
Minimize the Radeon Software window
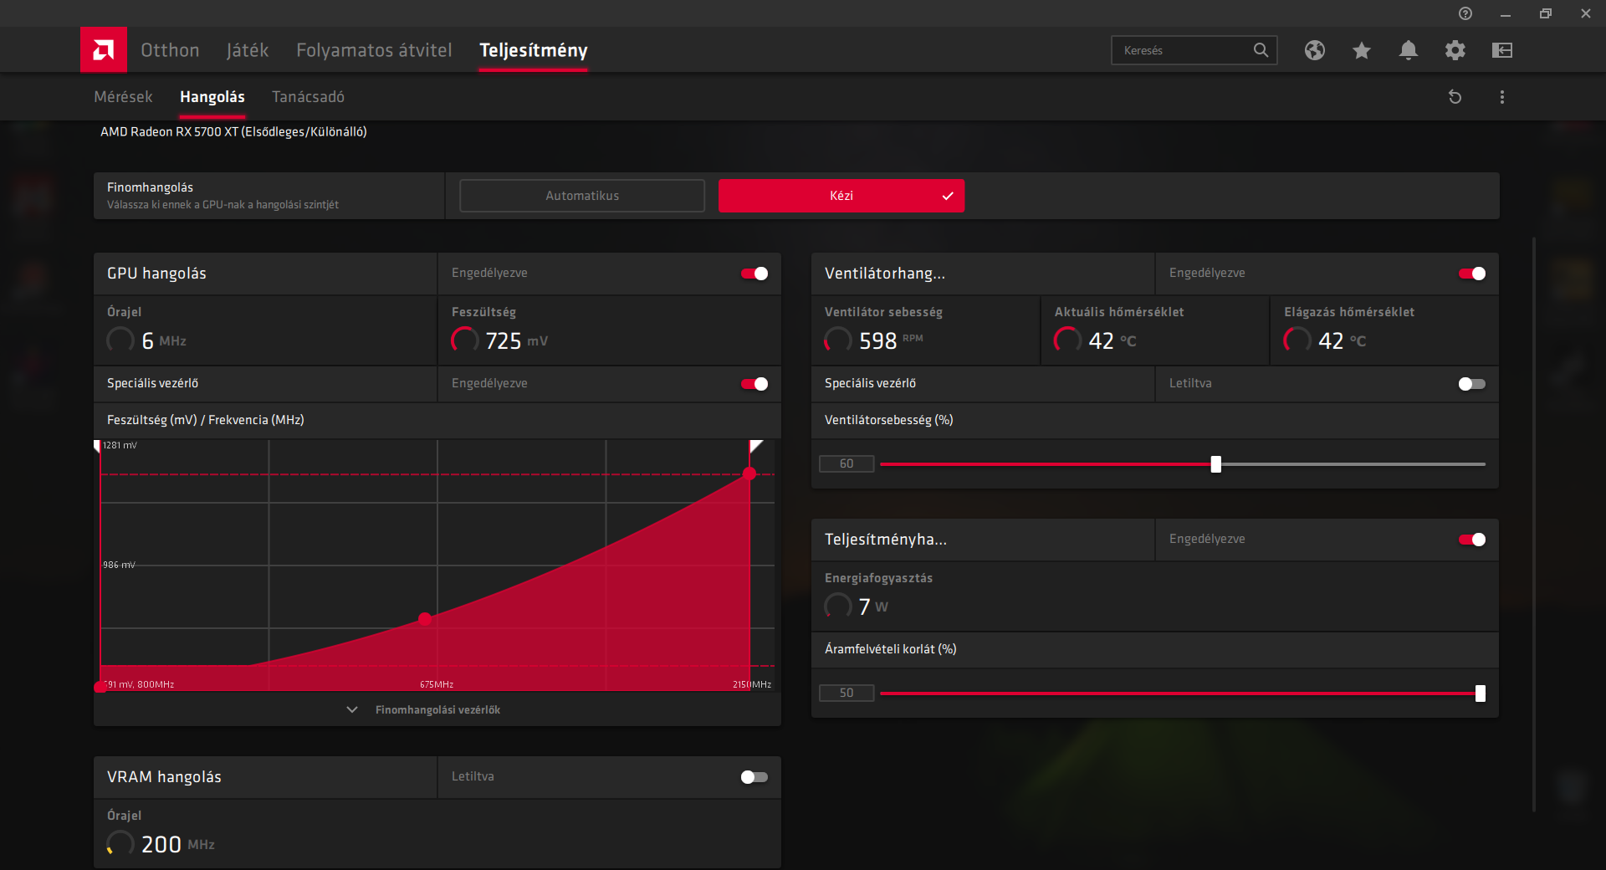(x=1506, y=13)
